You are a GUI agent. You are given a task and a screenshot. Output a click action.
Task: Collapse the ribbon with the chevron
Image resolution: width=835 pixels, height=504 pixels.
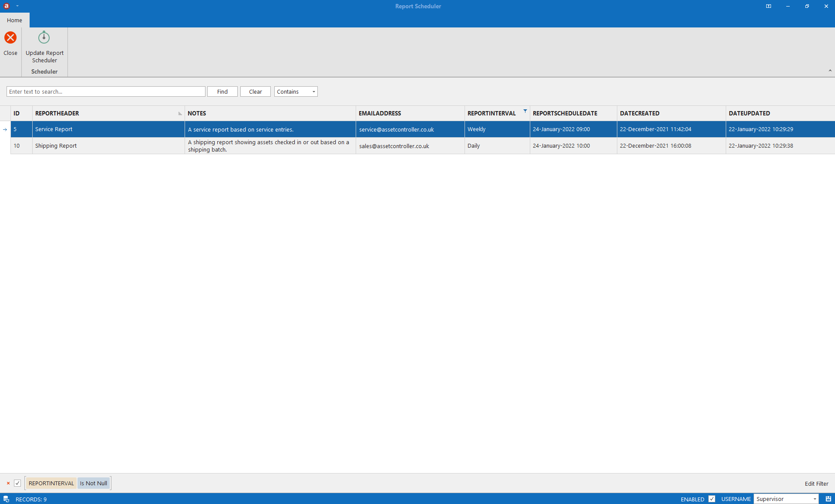[x=830, y=71]
